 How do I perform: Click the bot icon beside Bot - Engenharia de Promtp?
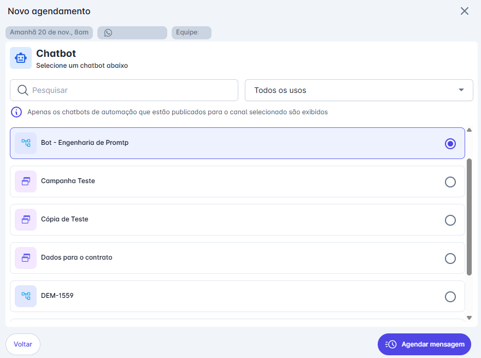(x=26, y=143)
